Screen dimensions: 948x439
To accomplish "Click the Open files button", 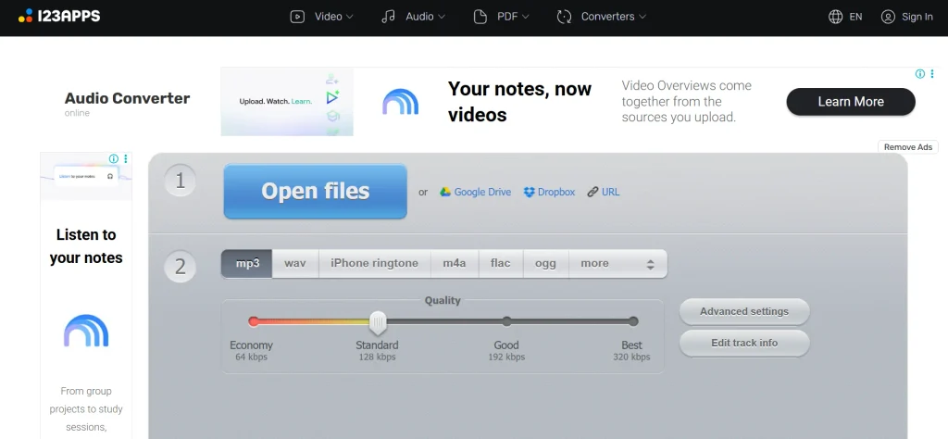I will [x=315, y=191].
